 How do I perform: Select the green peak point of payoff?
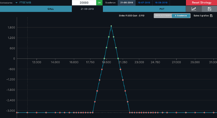pyautogui.click(x=111, y=26)
